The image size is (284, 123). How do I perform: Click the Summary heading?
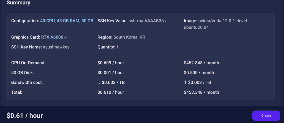(19, 3)
